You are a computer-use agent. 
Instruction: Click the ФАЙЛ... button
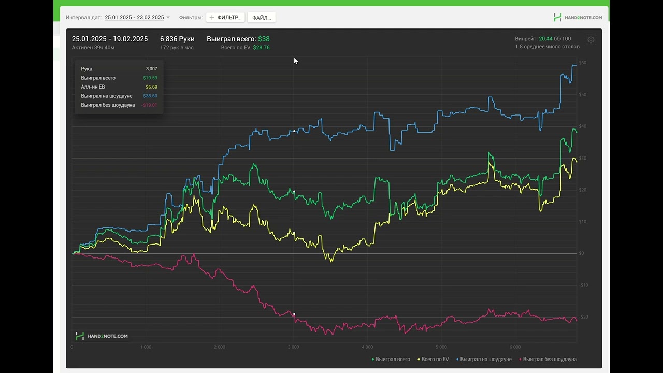coord(262,18)
